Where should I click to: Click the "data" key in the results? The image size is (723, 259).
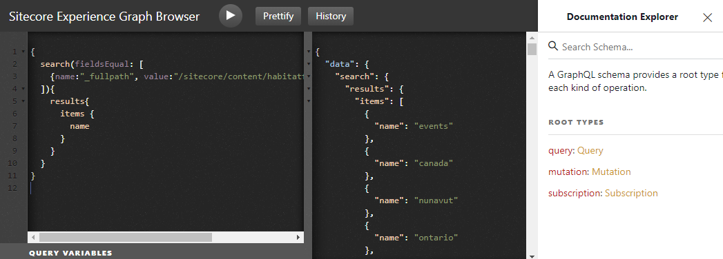(340, 64)
